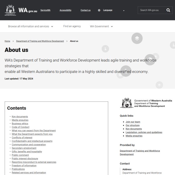The width and height of the screenshot is (175, 175).
Task: Navigate to Home breadcrumb
Action: (7, 41)
